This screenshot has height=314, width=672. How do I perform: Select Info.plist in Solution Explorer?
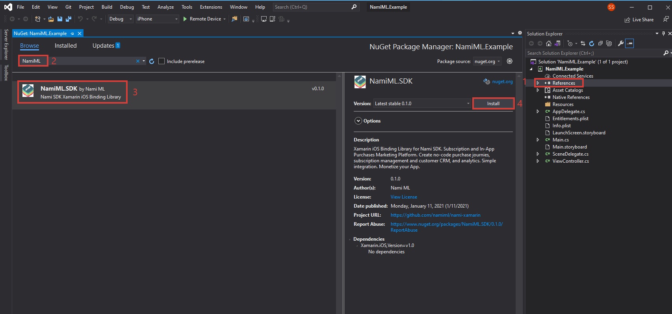561,126
